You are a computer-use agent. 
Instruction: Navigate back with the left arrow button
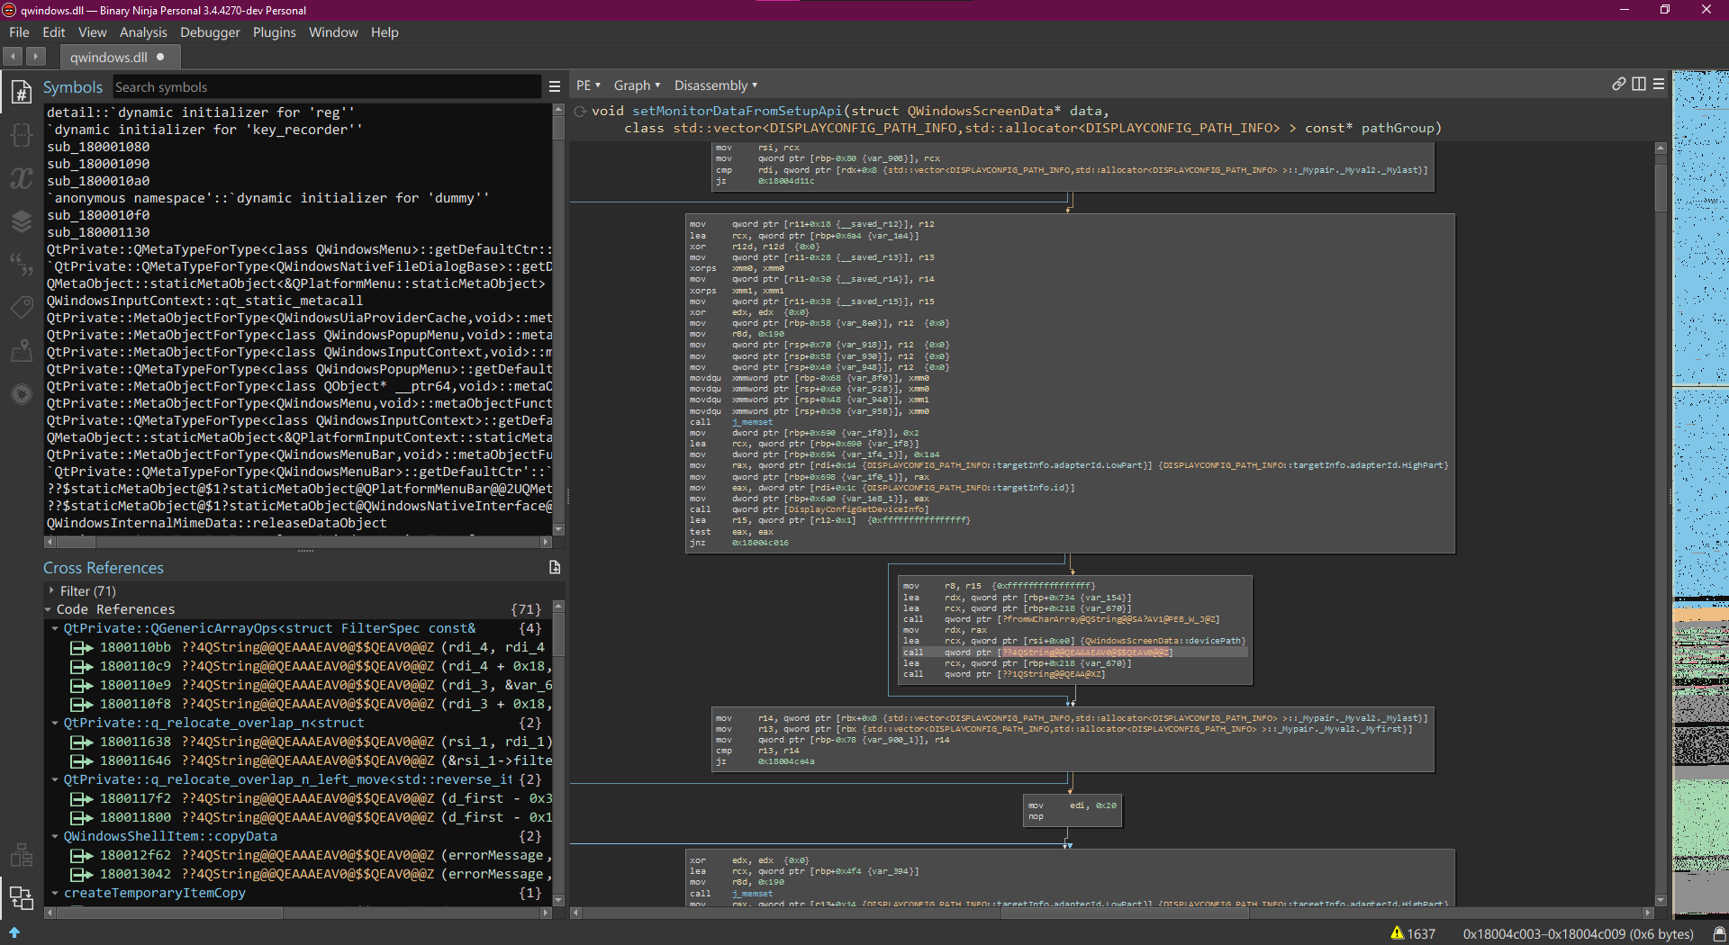14,57
